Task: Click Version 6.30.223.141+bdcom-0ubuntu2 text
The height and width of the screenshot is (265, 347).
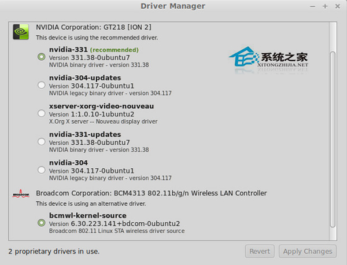Action: point(115,223)
